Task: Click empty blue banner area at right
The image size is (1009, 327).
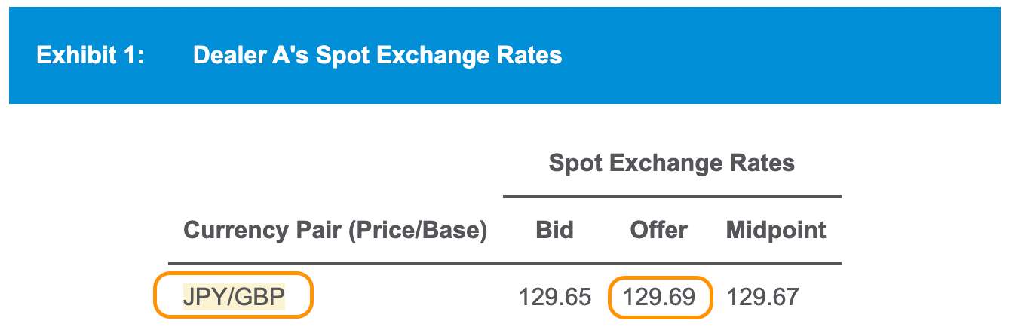Action: [x=792, y=56]
